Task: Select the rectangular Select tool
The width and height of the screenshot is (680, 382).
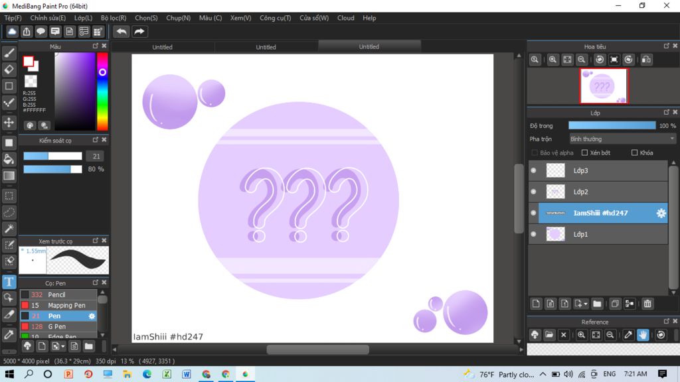Action: point(9,196)
